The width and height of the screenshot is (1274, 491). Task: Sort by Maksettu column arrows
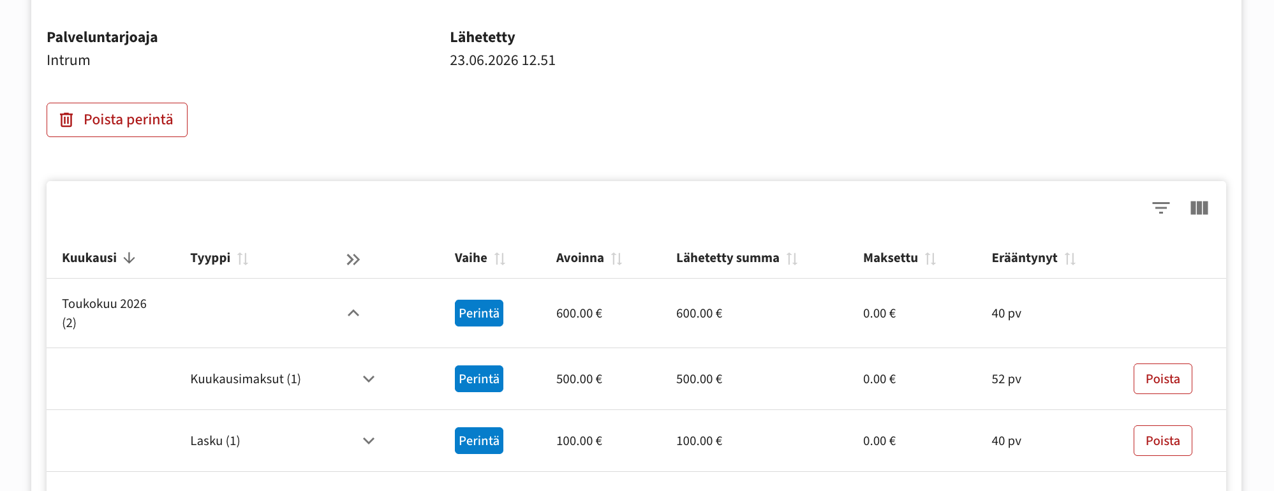930,258
